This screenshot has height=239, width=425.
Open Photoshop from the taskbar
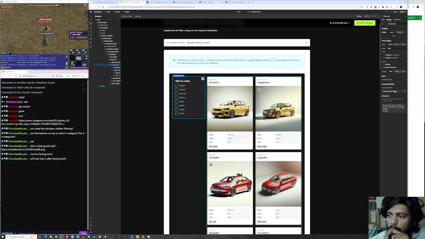(111, 237)
